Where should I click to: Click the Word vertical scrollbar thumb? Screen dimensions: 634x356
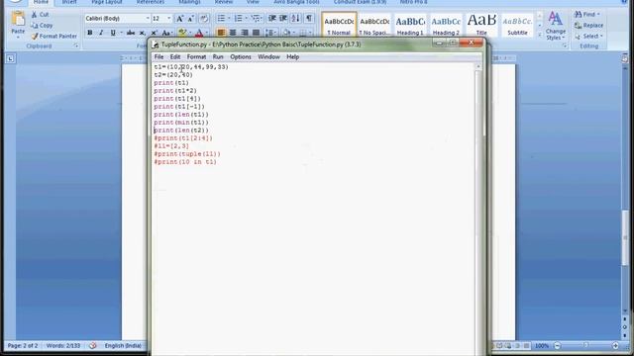tap(625, 237)
